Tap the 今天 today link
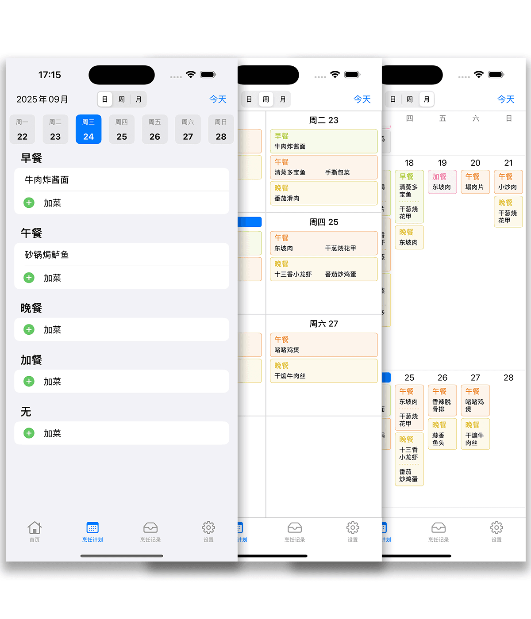 [218, 99]
